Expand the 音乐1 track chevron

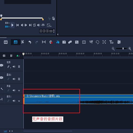coord(19,101)
